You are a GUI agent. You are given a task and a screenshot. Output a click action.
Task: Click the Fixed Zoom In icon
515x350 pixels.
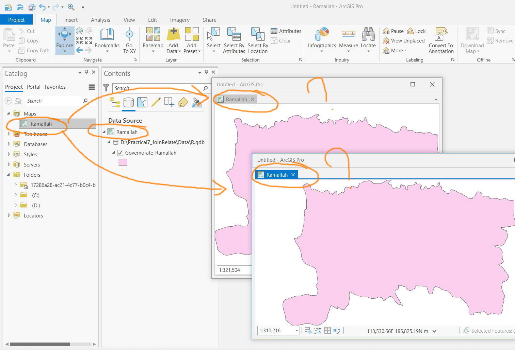coord(79,41)
